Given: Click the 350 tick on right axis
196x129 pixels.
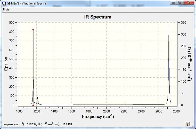Looking at the screenshot, I should tap(184, 23).
